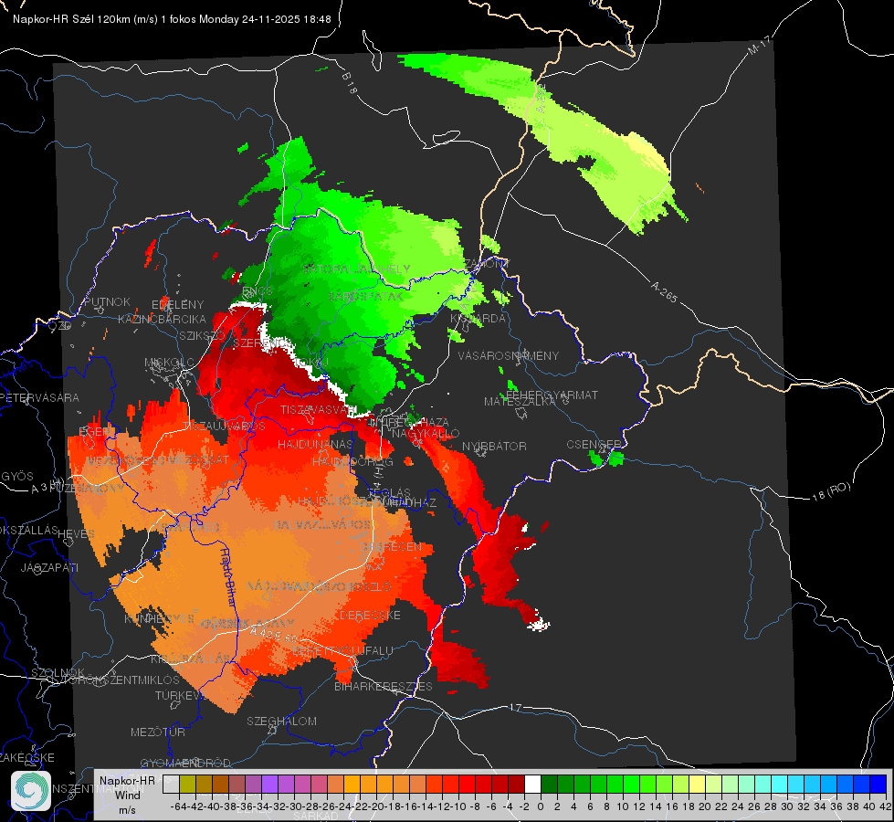
Task: Click the 'SÁTORALJAÚJHELY' city label
Action: coord(356,269)
